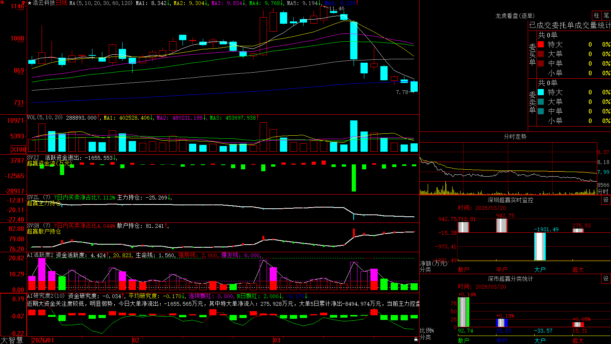Select 超大 category in 深圳超赢实时监控 chart
The width and height of the screenshot is (611, 344).
(x=578, y=269)
